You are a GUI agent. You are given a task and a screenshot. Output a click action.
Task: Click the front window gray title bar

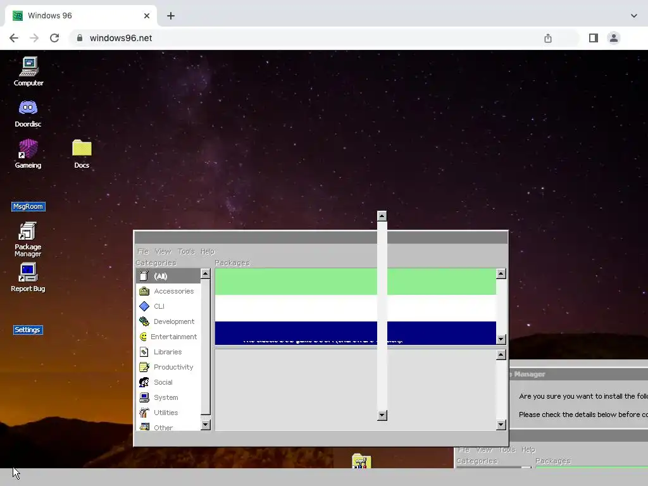[x=321, y=238]
